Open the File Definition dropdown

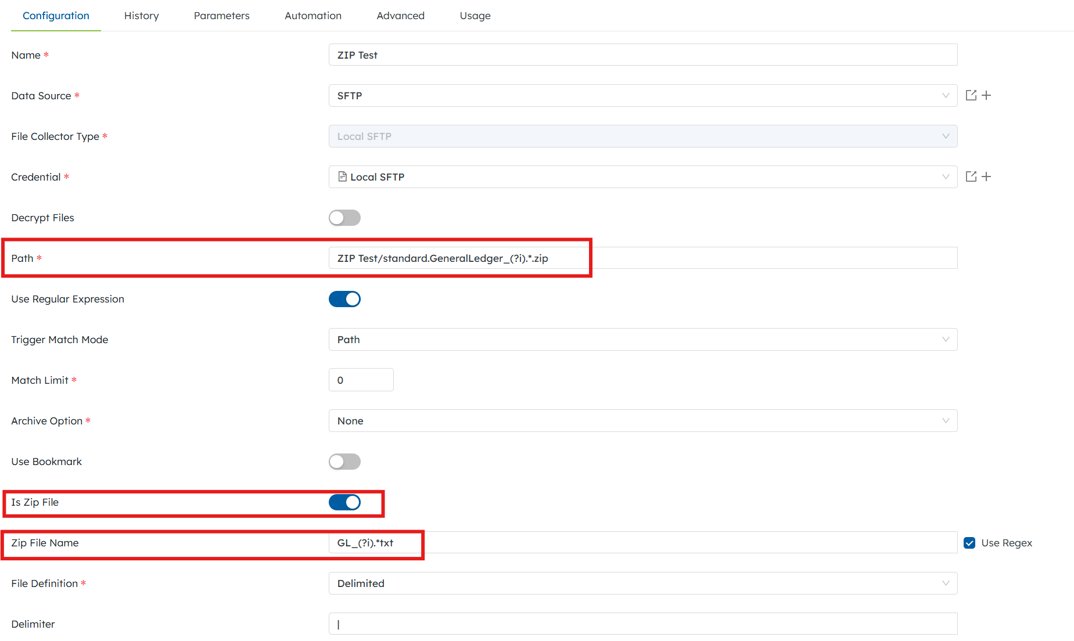point(642,584)
